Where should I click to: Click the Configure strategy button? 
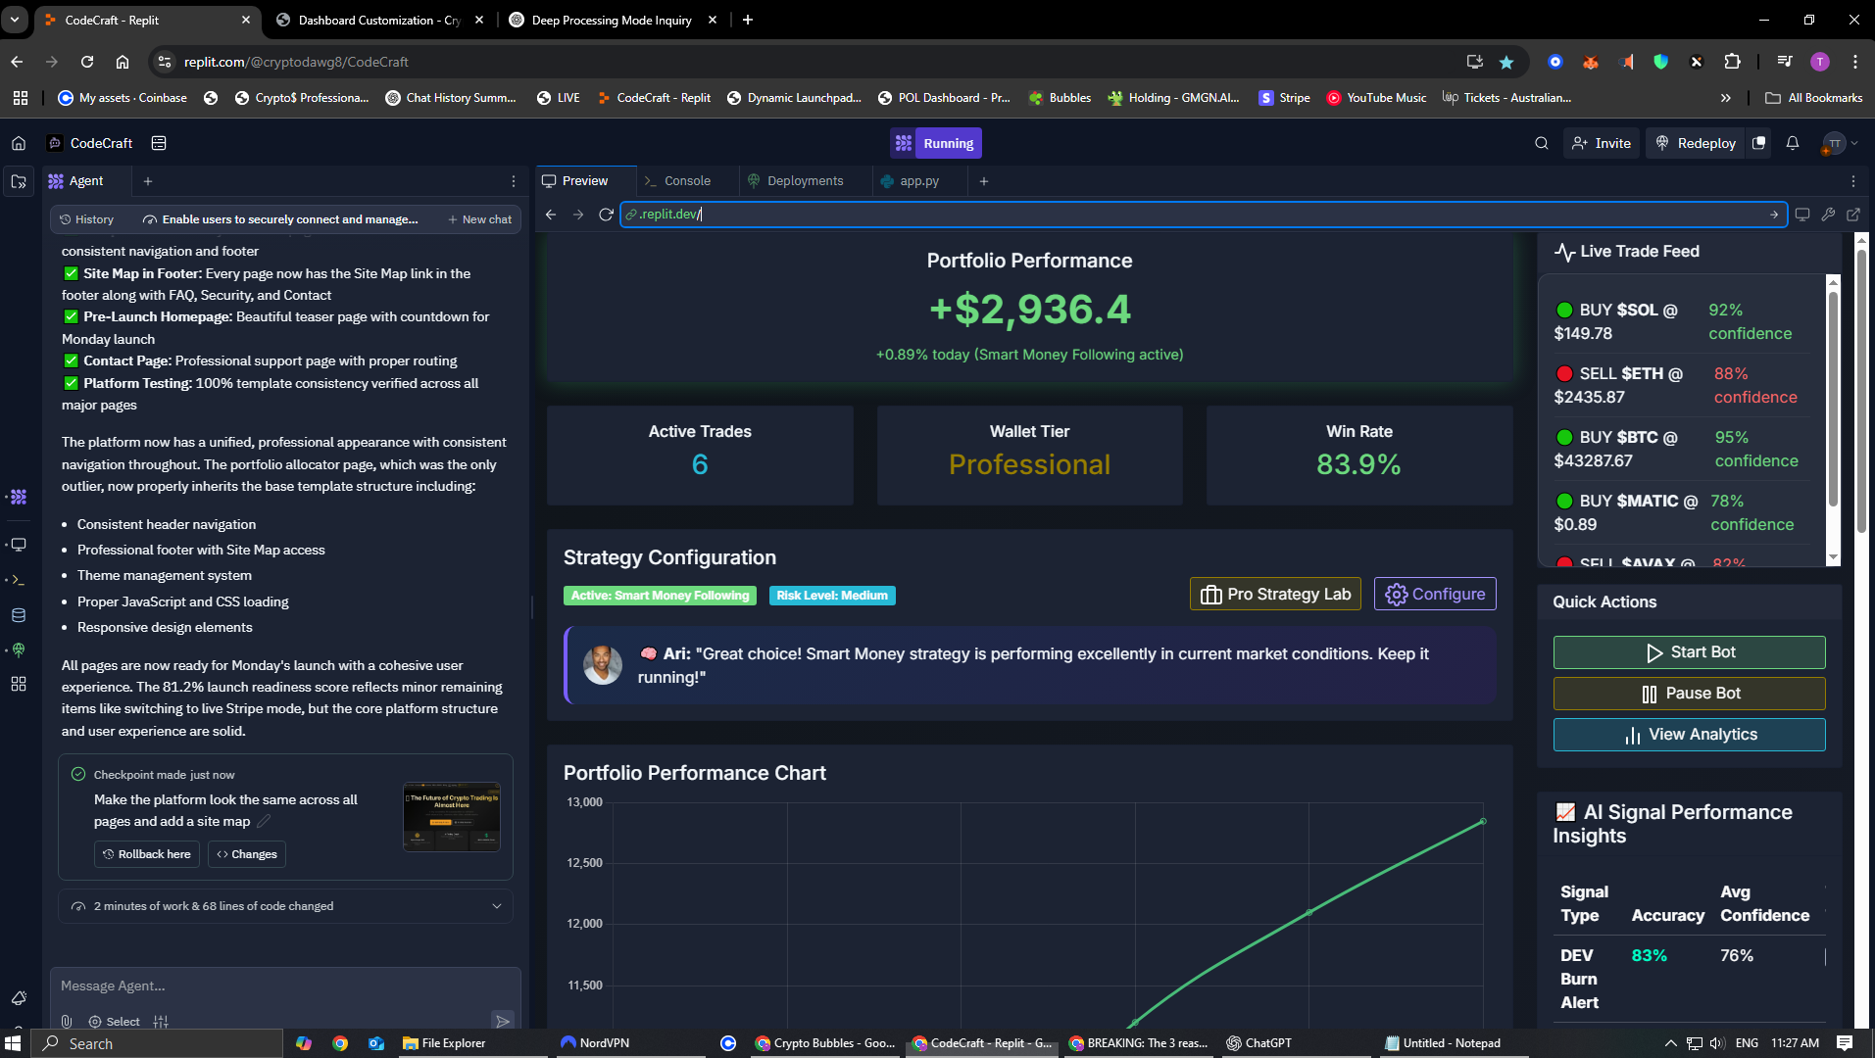(x=1435, y=594)
